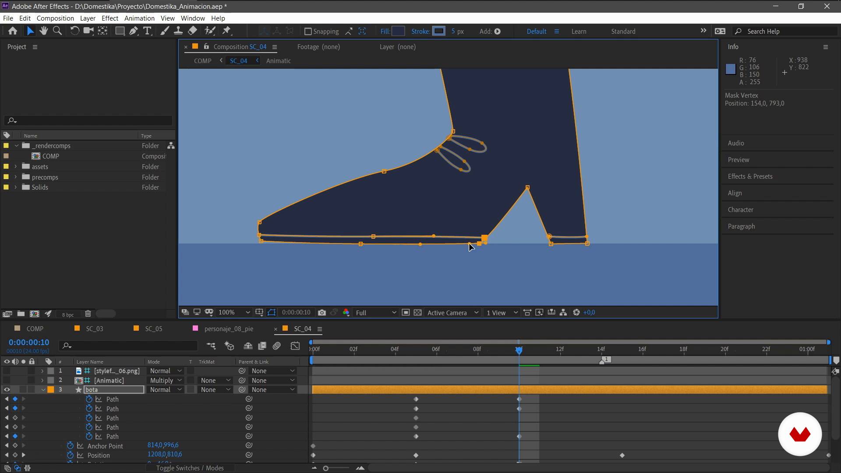This screenshot has height=473, width=841.
Task: Open the Active Camera dropdown
Action: [x=452, y=313]
